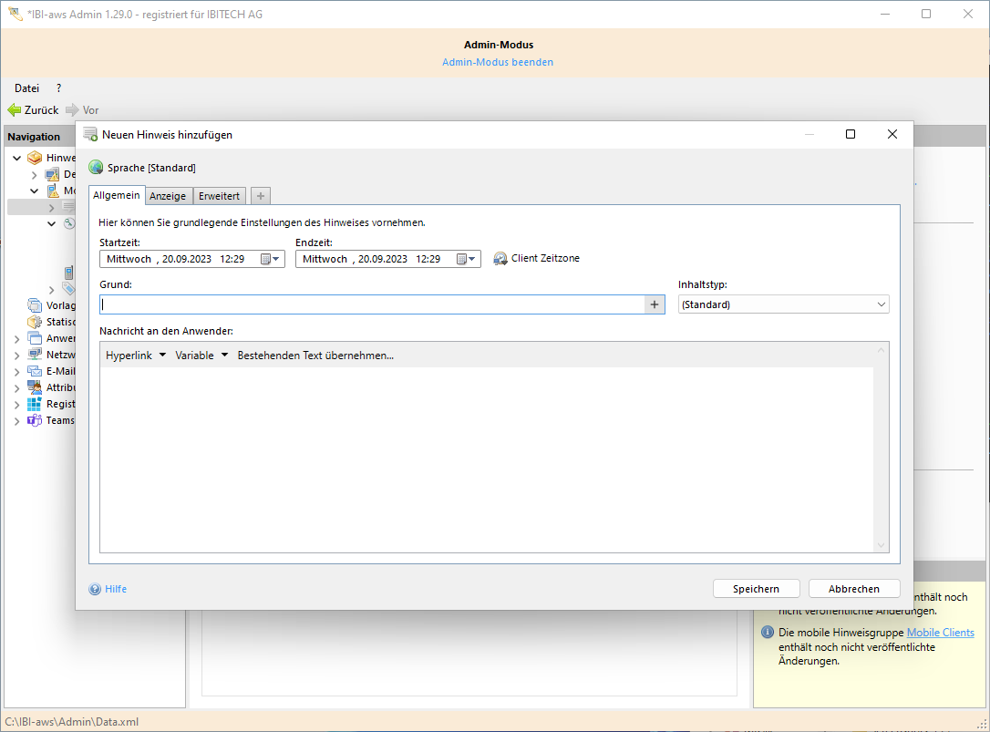Open the Endzeit calendar picker
The image size is (990, 732).
click(x=467, y=259)
